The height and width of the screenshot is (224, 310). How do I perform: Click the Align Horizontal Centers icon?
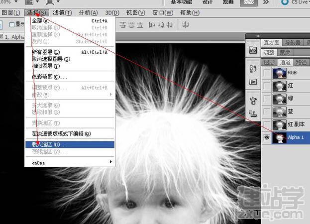coord(161,25)
